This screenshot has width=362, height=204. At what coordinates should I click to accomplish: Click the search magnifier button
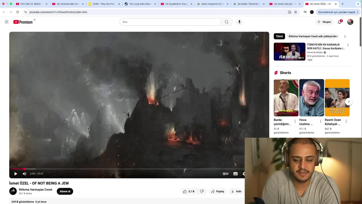pos(227,22)
